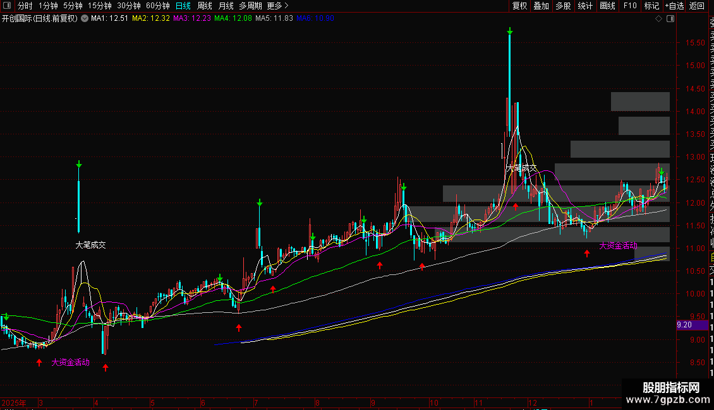The image size is (714, 410).
Task: Open the 统计 statistics tool
Action: click(585, 6)
